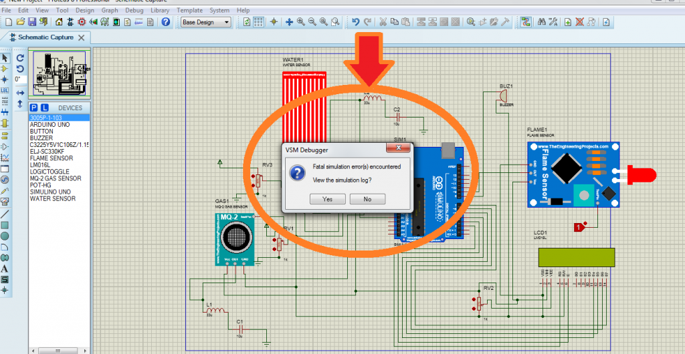Toggle the Wire Autorouter icon
685x354 pixels.
[526, 22]
